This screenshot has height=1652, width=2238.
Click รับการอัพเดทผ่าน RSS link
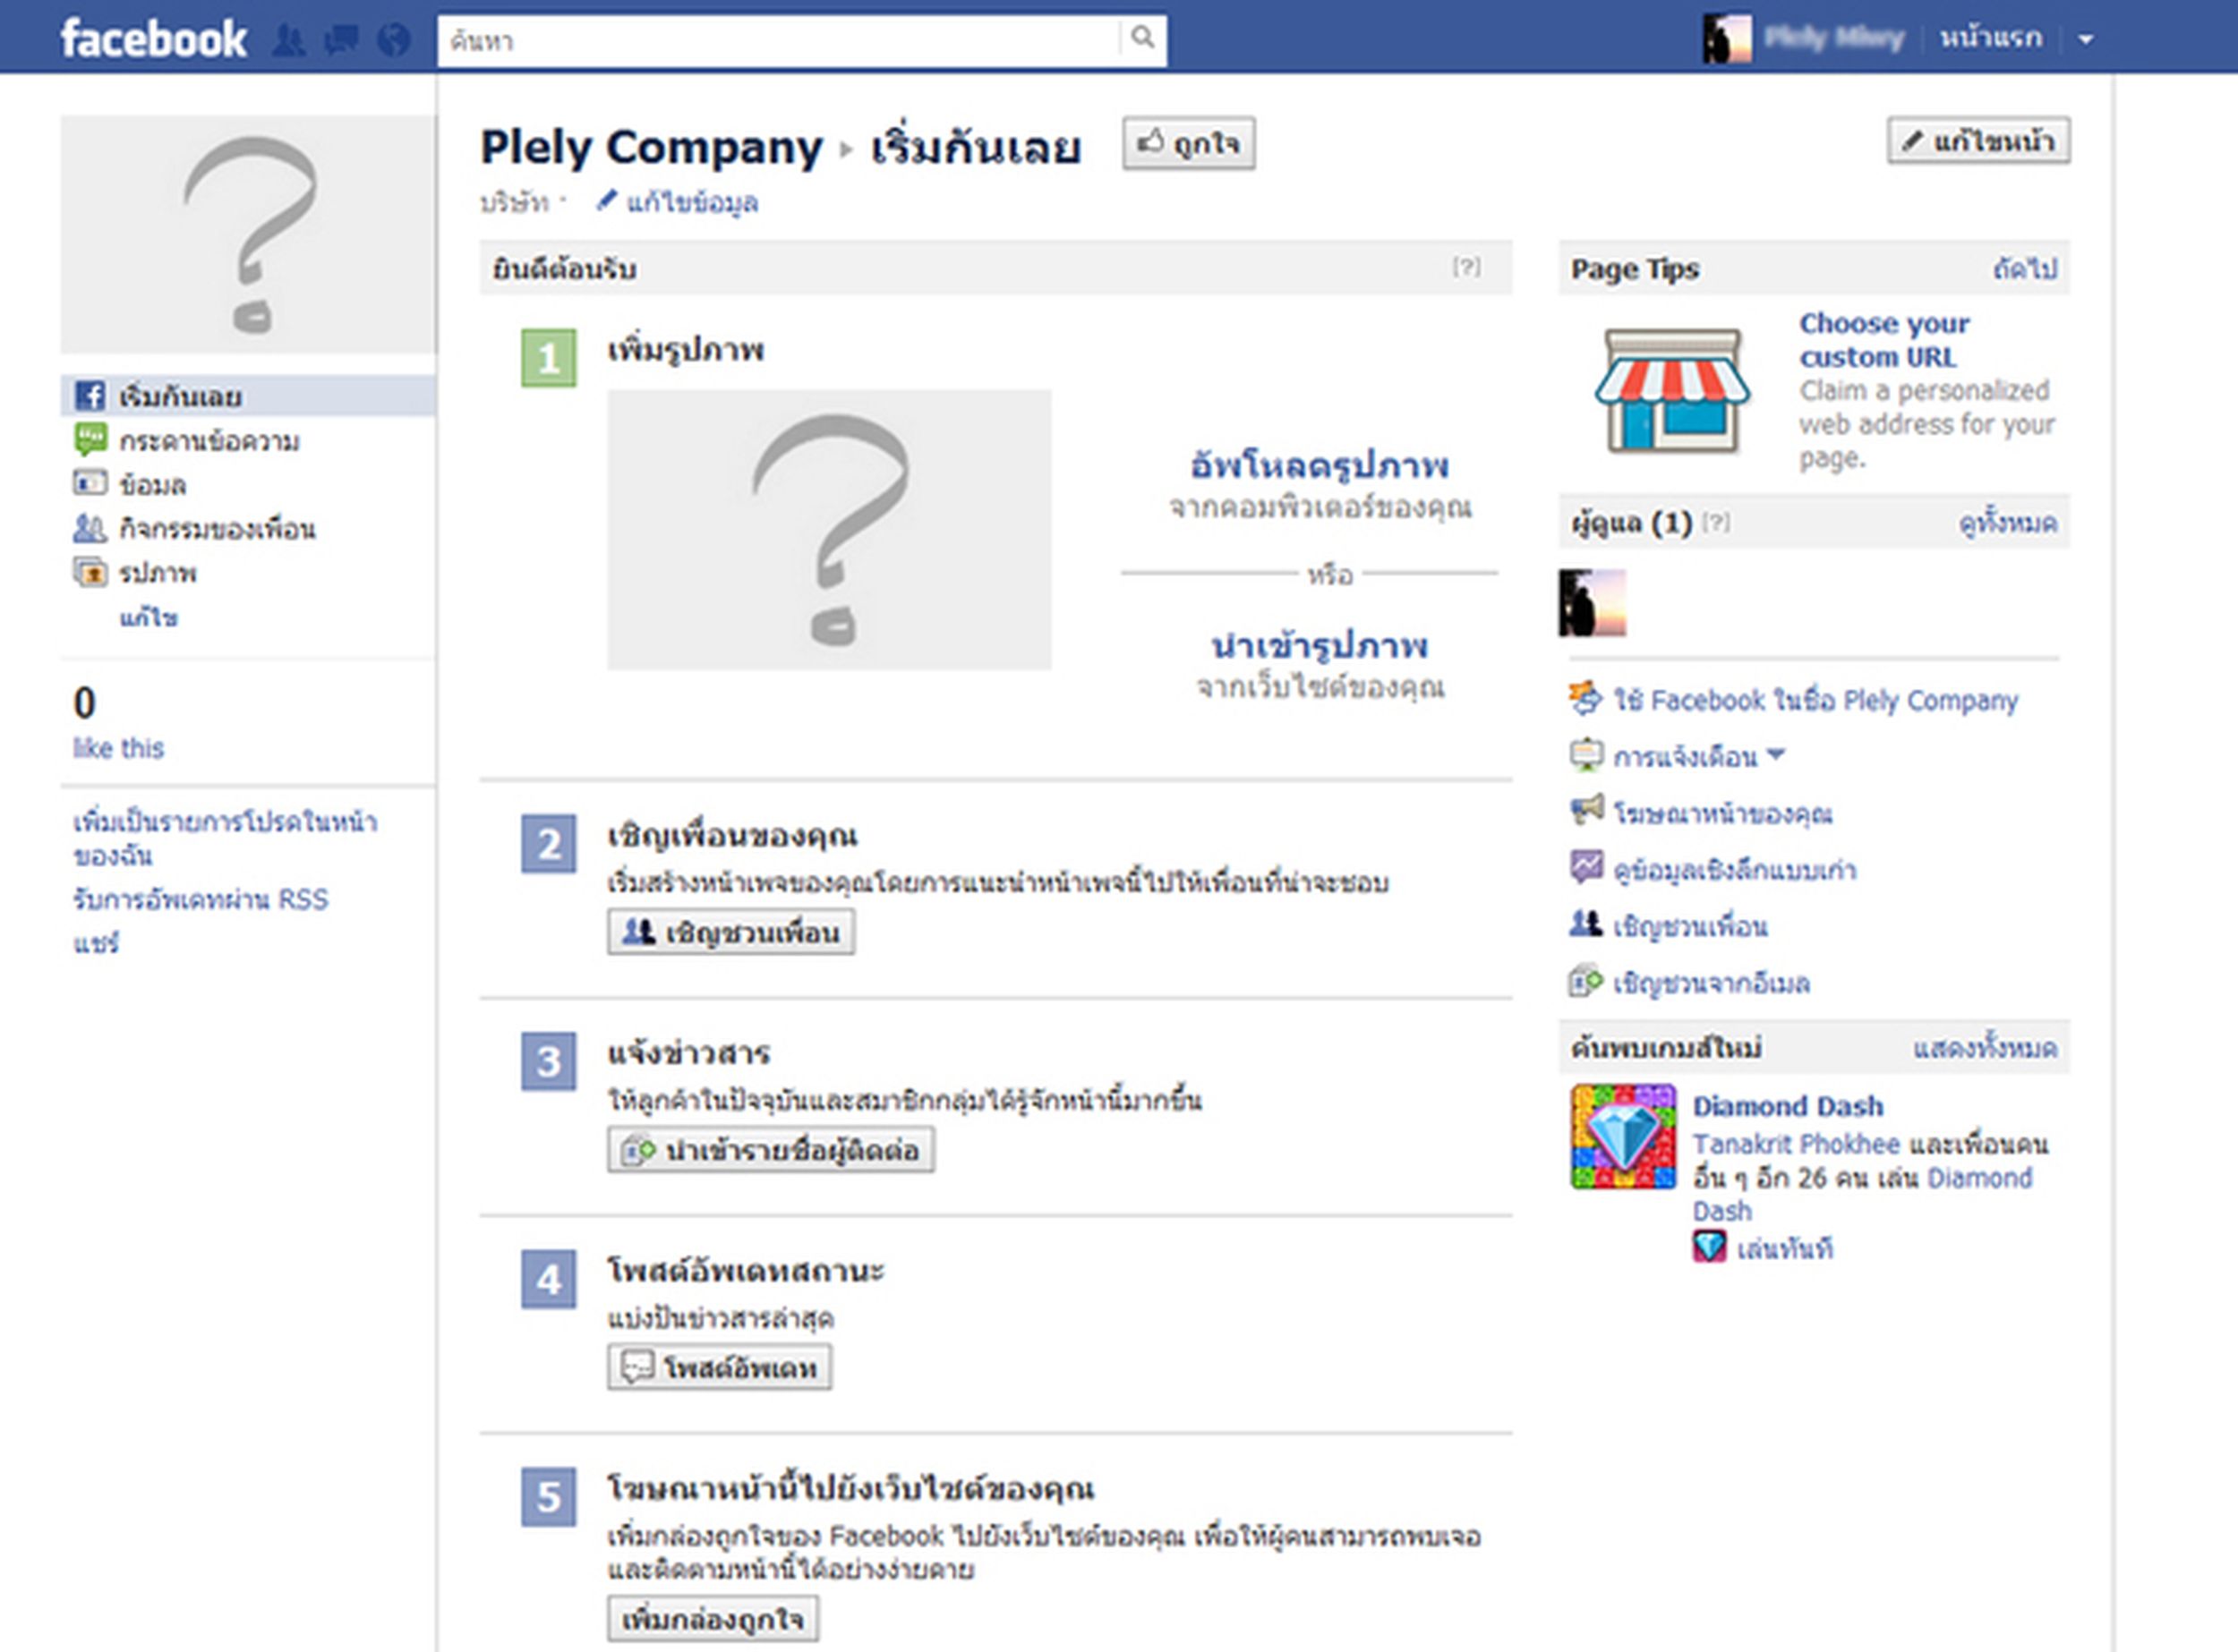pos(201,899)
